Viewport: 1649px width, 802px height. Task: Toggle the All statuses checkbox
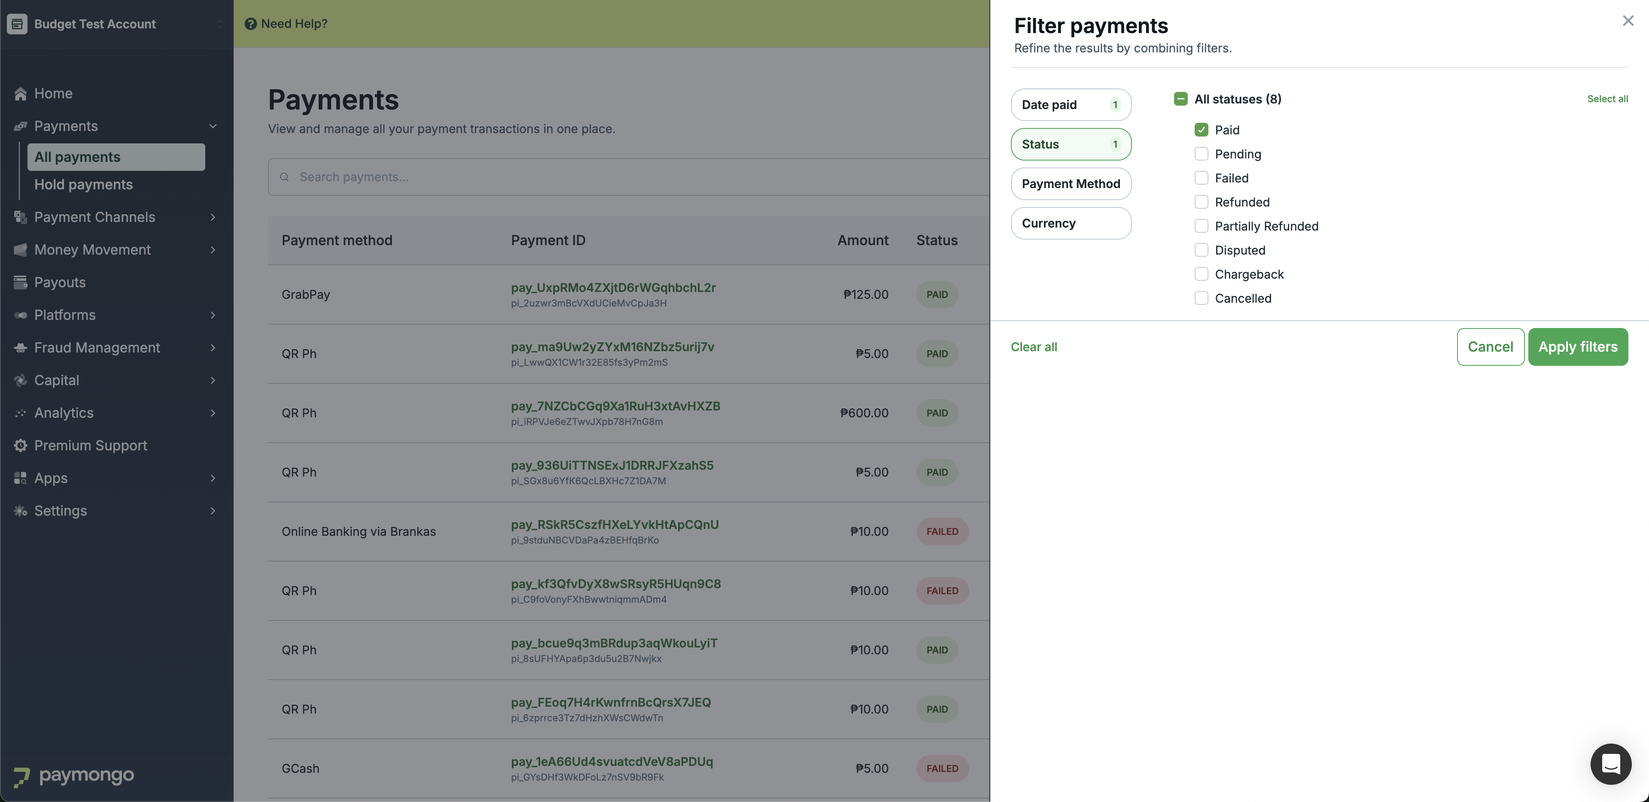[x=1180, y=99]
